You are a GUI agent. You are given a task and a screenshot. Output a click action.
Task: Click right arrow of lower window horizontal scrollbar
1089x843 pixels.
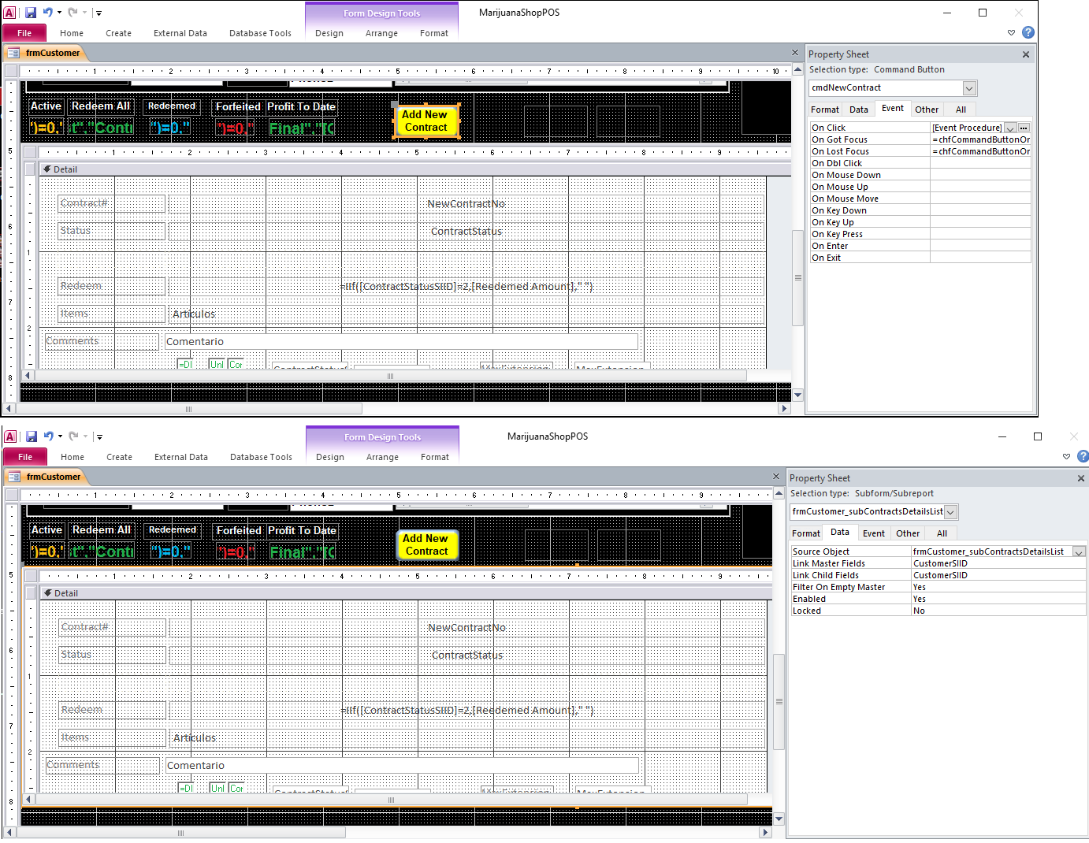(764, 833)
